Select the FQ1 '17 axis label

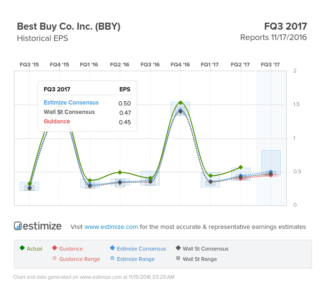[x=210, y=65]
